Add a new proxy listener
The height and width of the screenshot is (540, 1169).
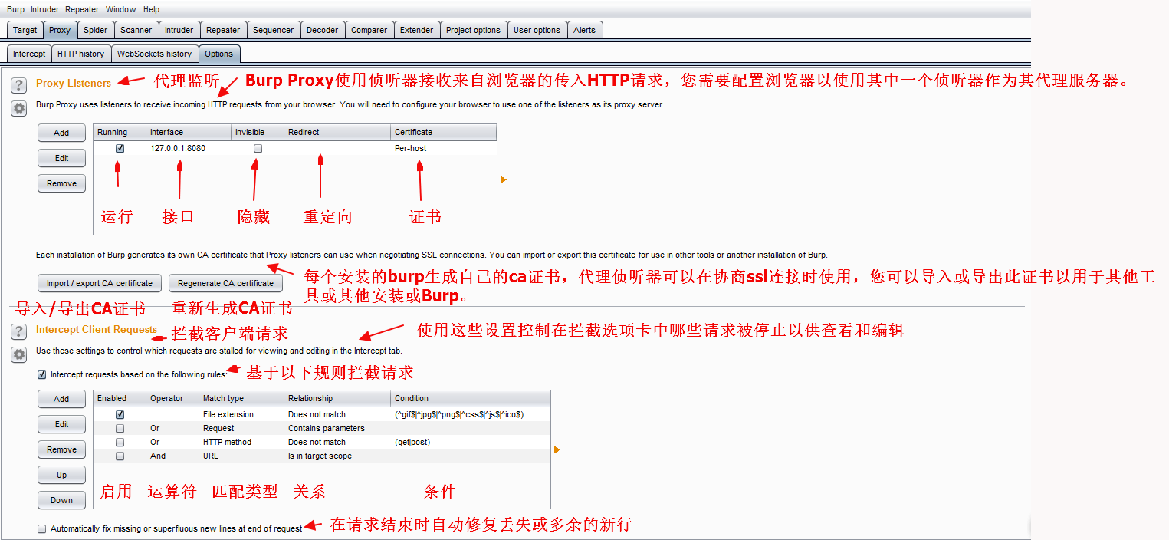tap(61, 133)
